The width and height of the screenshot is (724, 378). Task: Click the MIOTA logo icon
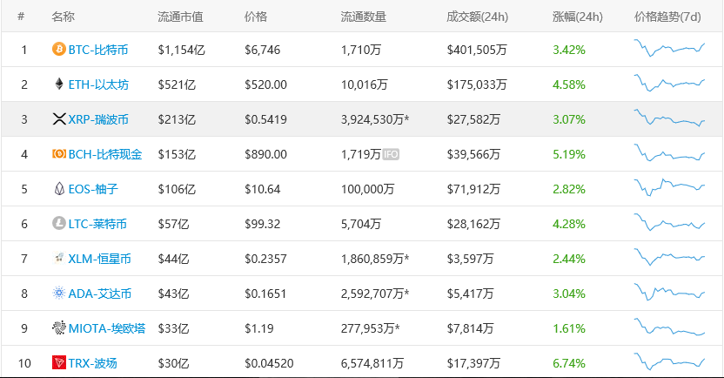click(x=58, y=328)
